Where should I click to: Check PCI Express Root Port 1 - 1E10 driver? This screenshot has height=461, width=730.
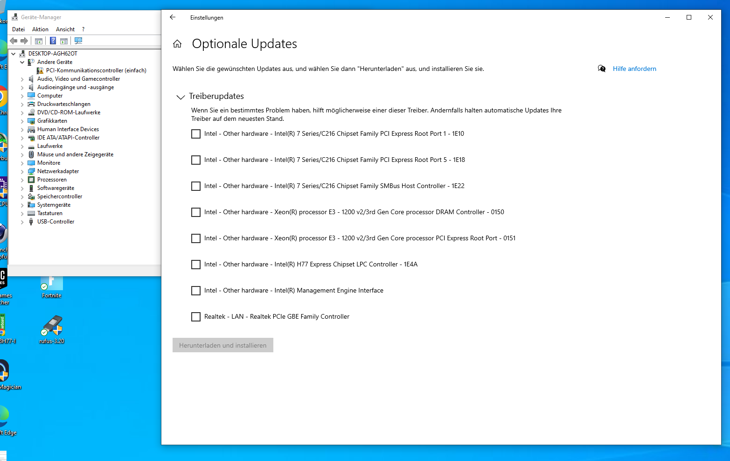(x=196, y=134)
